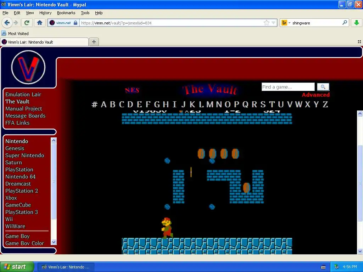363x272 pixels.
Task: Browse games starting with letter M
Action: 210,104
